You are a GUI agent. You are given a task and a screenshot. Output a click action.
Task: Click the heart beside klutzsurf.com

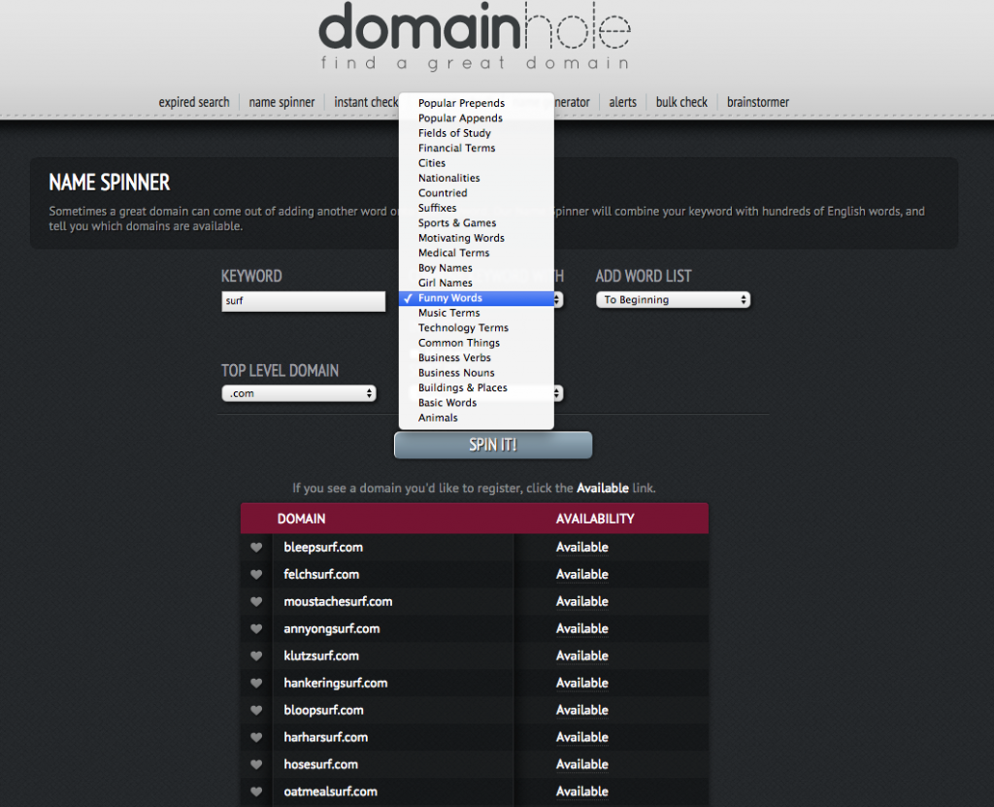[255, 656]
